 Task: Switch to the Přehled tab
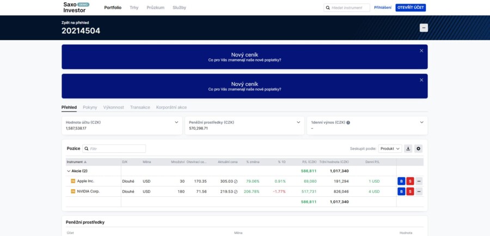[x=69, y=107]
